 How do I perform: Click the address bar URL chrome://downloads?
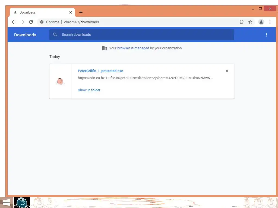pyautogui.click(x=81, y=22)
